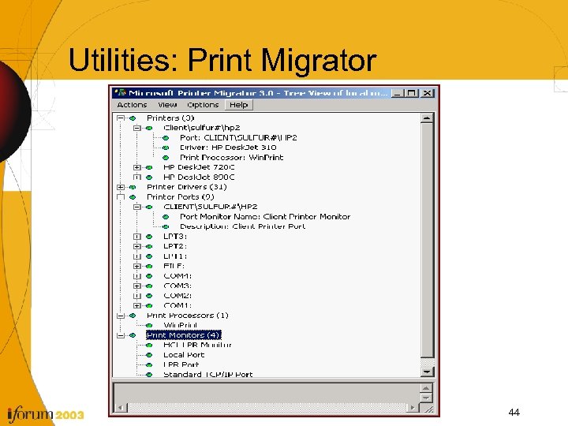Maximize the Printer Migrator window
The height and width of the screenshot is (426, 568).
coord(412,93)
